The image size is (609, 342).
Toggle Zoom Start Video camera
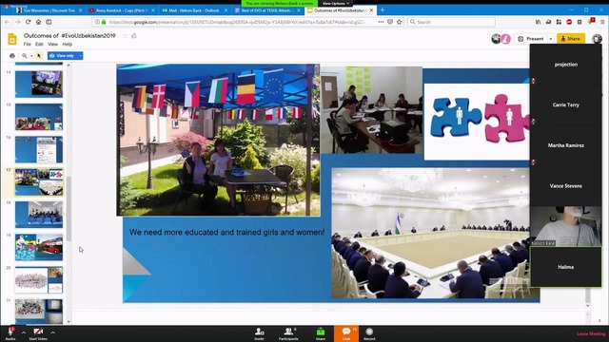38,333
